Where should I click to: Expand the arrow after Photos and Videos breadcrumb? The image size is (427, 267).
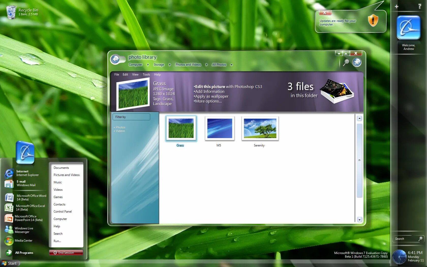tap(207, 65)
